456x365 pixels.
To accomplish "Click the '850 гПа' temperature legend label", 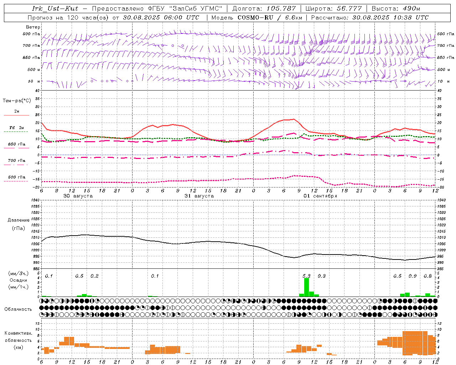I will [x=17, y=144].
